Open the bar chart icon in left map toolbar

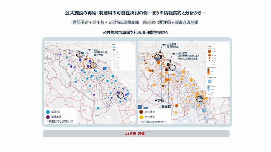pos(46,54)
